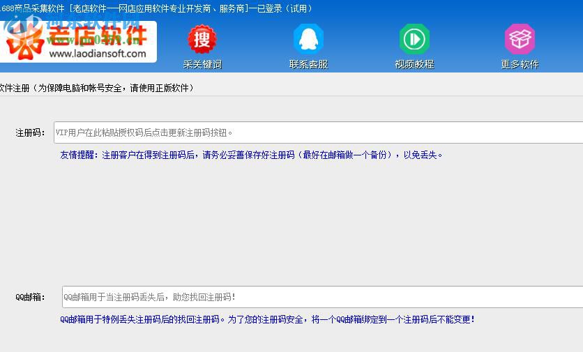The image size is (583, 352).
Task: Click the 更多软件 label
Action: (x=520, y=64)
